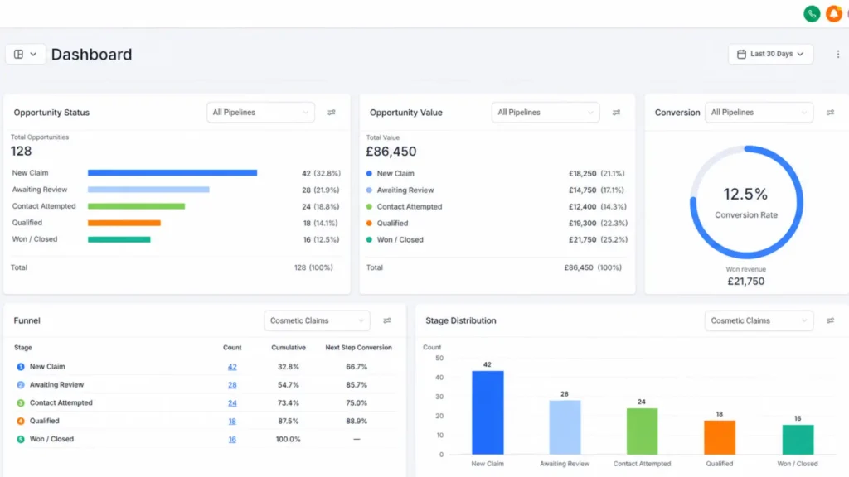This screenshot has width=849, height=477.
Task: Click the Total Opportunities 128 figure
Action: (x=21, y=151)
